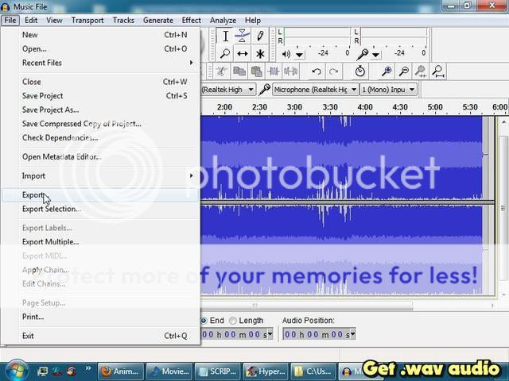This screenshot has height=381, width=509.
Task: Open the Tracks menu
Action: [123, 21]
